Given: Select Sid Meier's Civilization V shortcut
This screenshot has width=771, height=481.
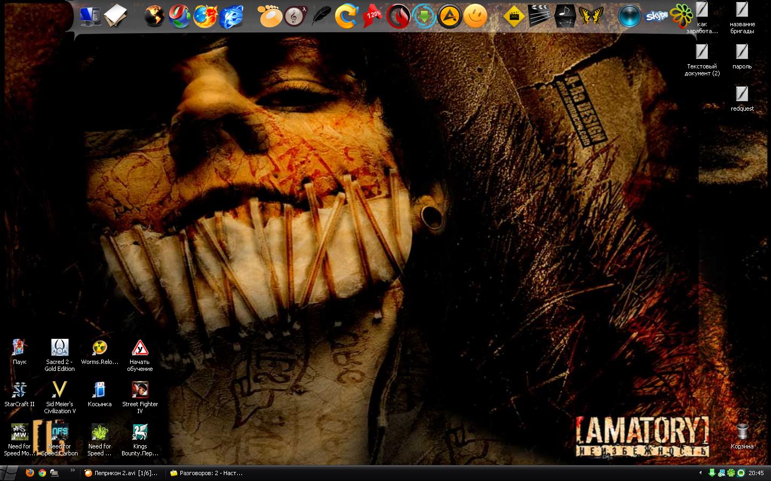Looking at the screenshot, I should click(59, 397).
